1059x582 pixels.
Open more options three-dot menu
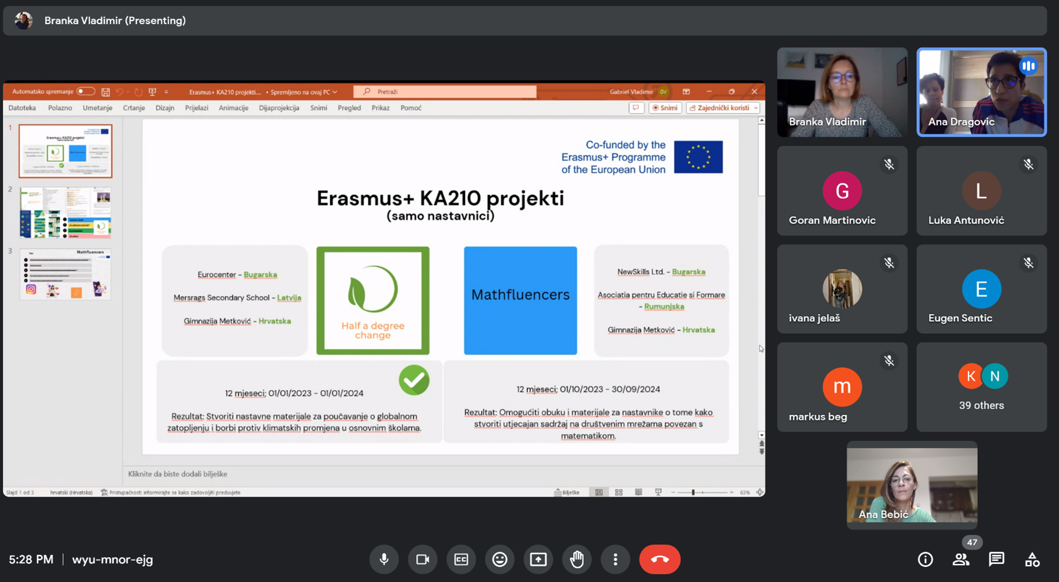pyautogui.click(x=615, y=560)
